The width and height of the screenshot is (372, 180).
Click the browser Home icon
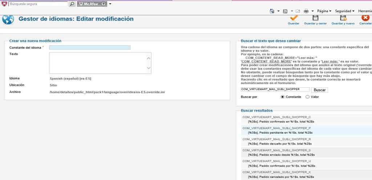click(x=272, y=11)
